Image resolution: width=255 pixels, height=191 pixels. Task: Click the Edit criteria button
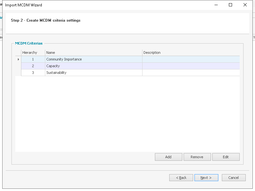pos(226,157)
